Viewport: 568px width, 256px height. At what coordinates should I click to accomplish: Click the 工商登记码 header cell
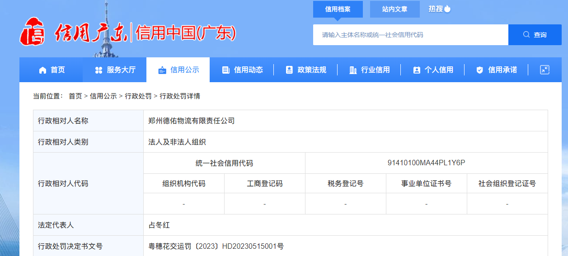click(x=265, y=184)
